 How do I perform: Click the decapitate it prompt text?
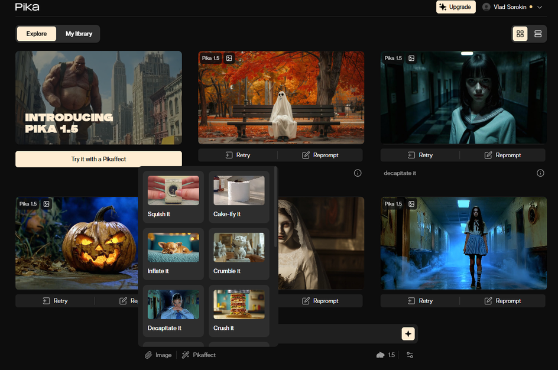(400, 173)
